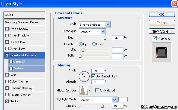The width and height of the screenshot is (178, 110).
Task: Click the OK button
Action: click(x=162, y=15)
